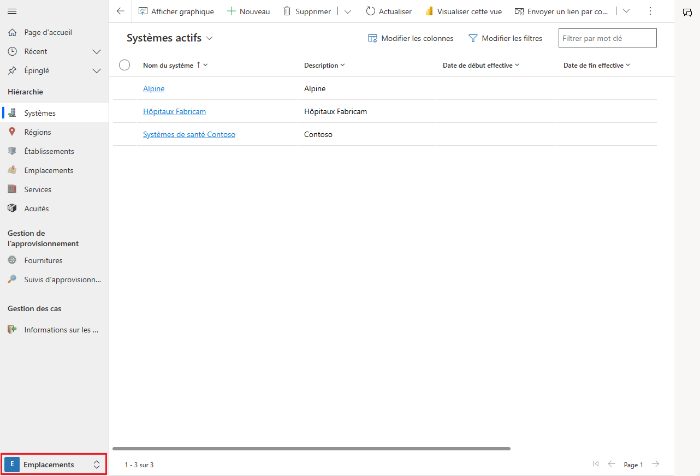This screenshot has width=700, height=476.
Task: Open the Systèmes actifs view selector
Action: (x=170, y=38)
